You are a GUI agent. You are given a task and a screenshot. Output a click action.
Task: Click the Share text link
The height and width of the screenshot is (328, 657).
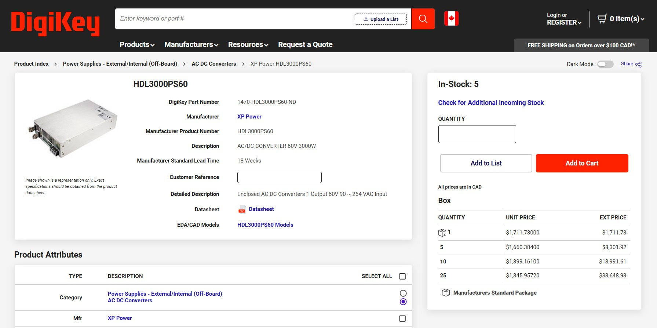coord(627,64)
